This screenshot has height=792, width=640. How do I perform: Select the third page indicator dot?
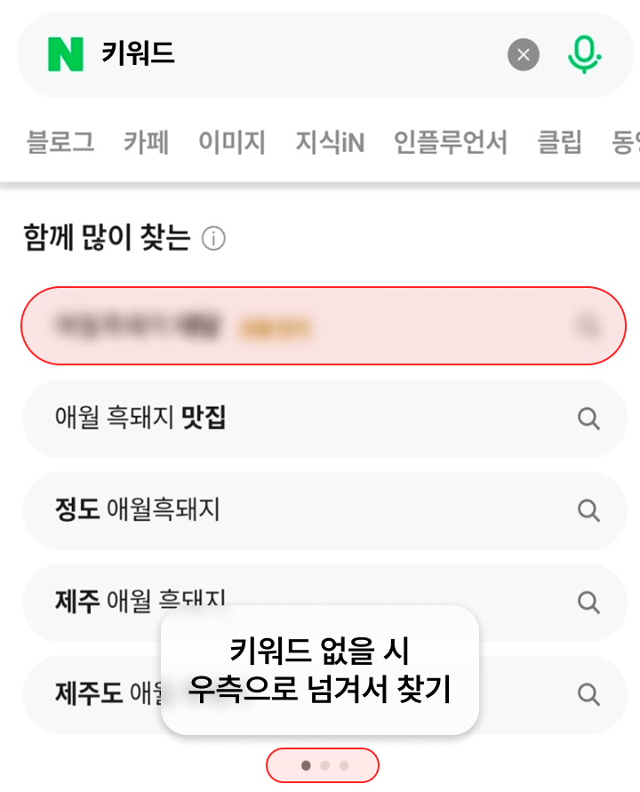click(x=344, y=765)
